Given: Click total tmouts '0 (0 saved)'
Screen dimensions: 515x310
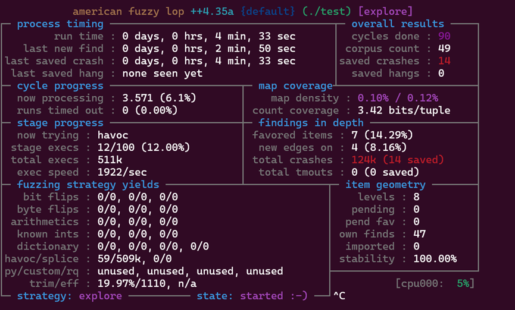Looking at the screenshot, I should [x=385, y=173].
